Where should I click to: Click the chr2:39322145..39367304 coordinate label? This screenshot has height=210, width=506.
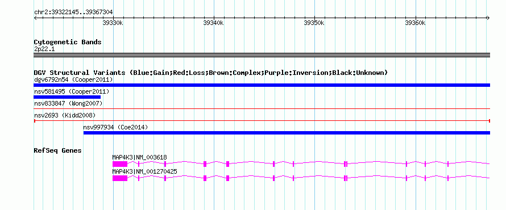coord(73,12)
